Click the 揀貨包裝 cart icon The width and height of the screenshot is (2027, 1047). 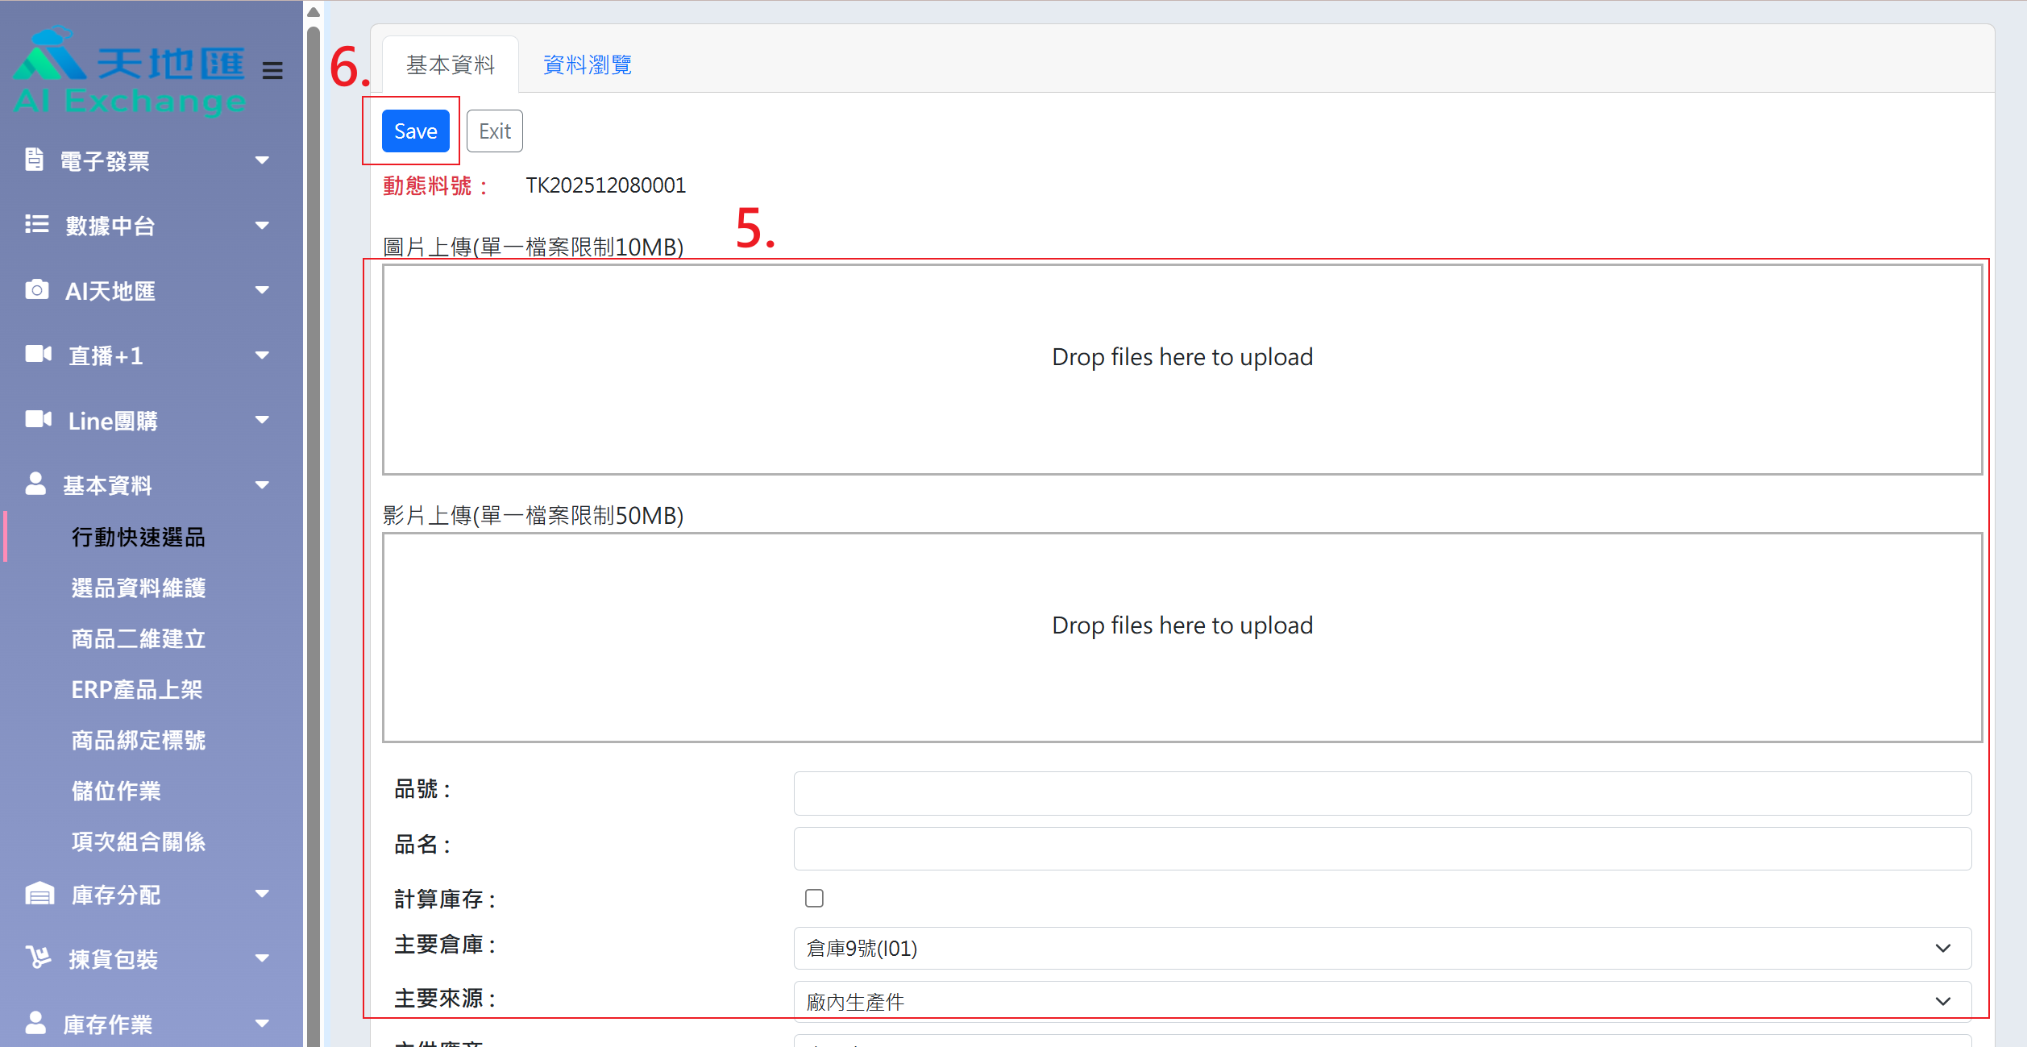38,958
